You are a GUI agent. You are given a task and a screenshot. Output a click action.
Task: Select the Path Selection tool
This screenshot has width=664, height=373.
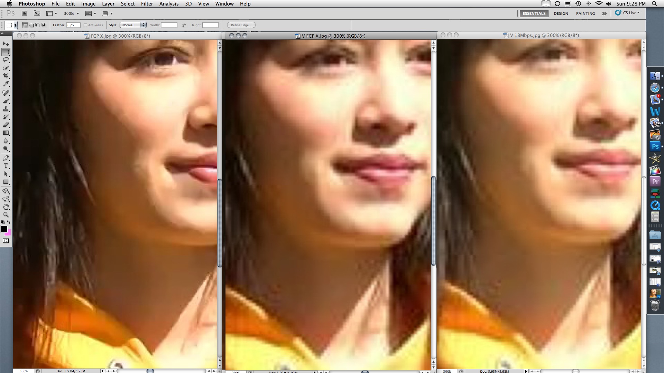pyautogui.click(x=6, y=174)
